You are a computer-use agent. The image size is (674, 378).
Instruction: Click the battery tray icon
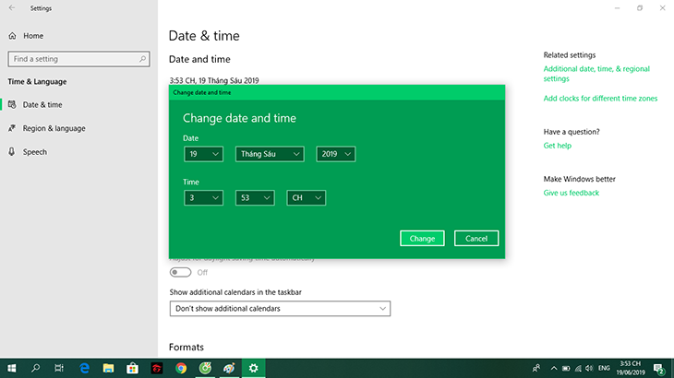[566, 368]
